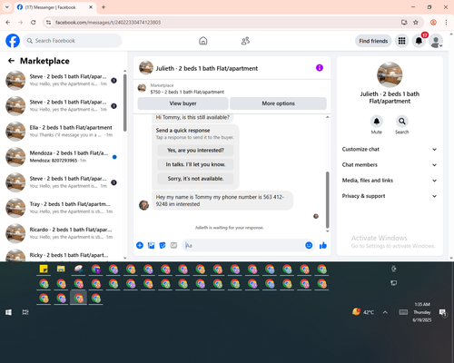
Task: Click the chat messages vertical scrollbar
Action: click(327, 200)
